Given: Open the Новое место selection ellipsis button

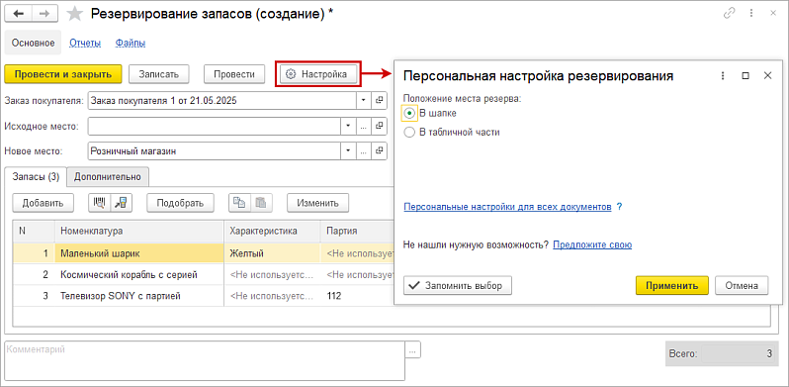Looking at the screenshot, I should pos(364,150).
